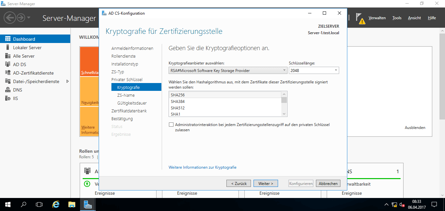The width and height of the screenshot is (445, 211).
Task: Click the AD-Zertifikatdienste sidebar icon
Action: pos(8,73)
